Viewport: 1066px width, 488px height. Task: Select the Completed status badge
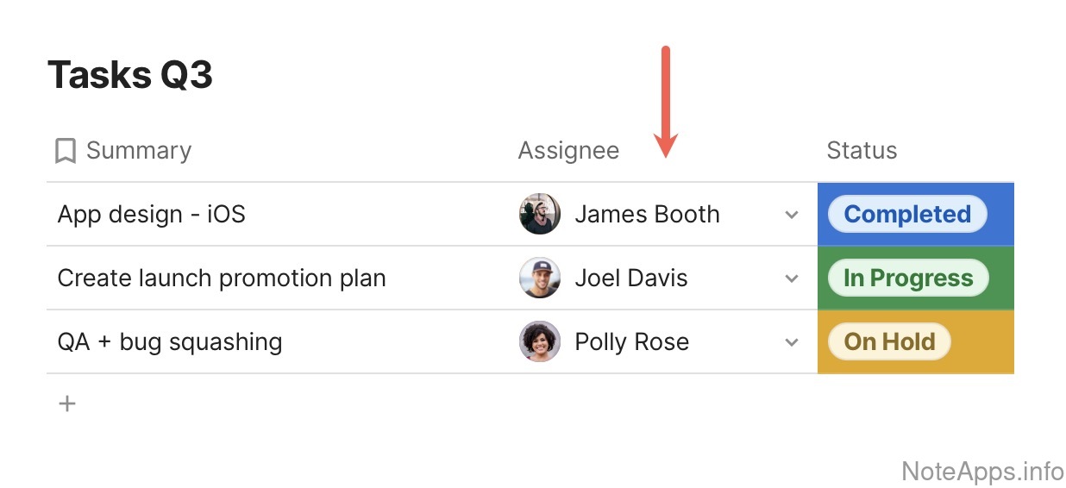(906, 214)
